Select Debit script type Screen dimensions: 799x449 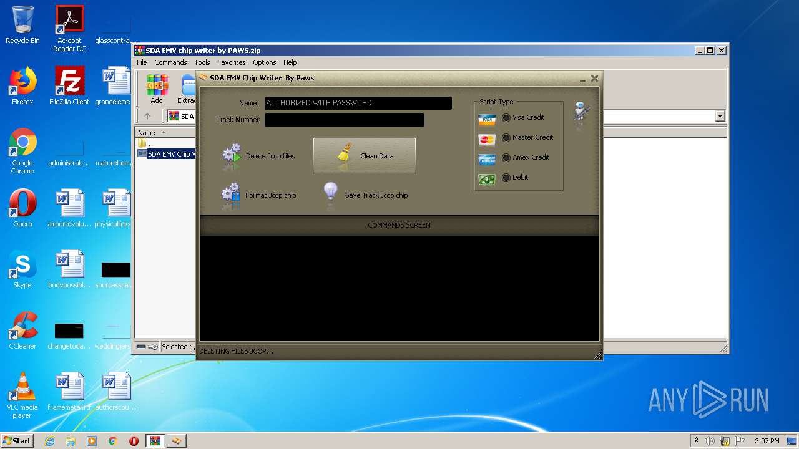click(515, 177)
